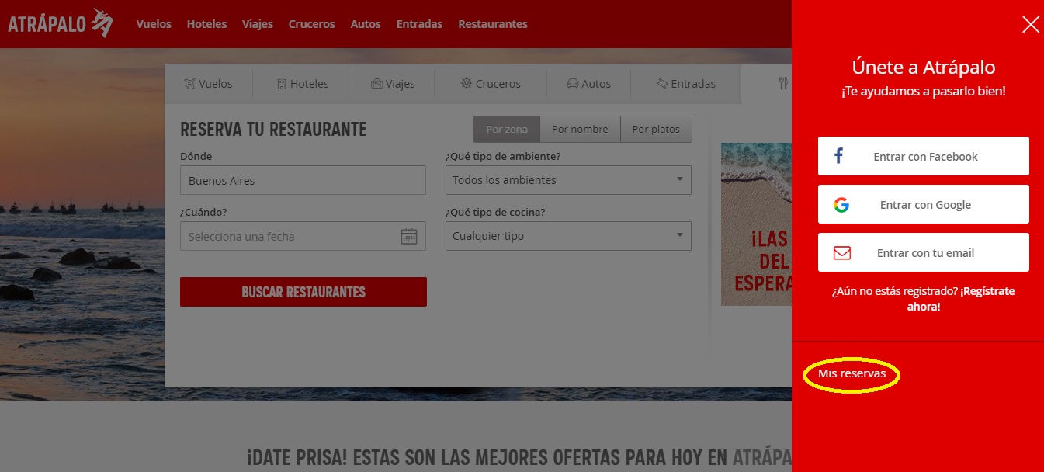The width and height of the screenshot is (1044, 472).
Task: Switch to Hoteles search tab
Action: click(x=303, y=84)
